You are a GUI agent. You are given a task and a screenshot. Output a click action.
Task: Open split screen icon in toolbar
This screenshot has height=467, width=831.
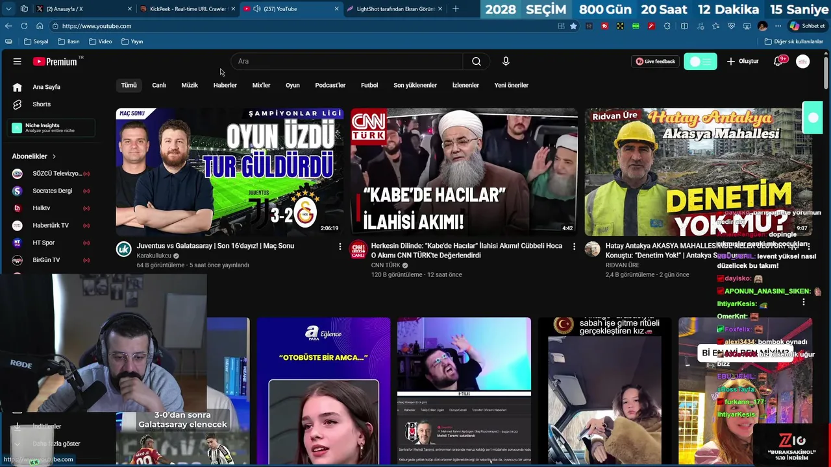(684, 26)
